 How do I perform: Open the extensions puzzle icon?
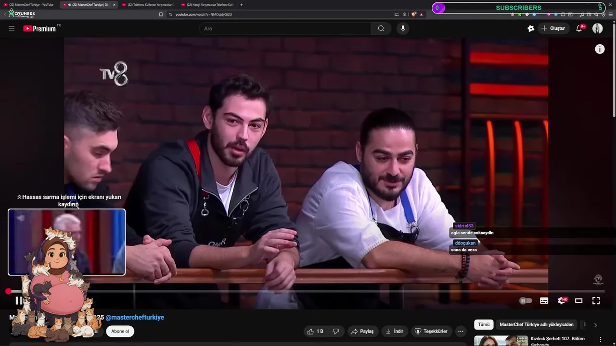tap(564, 14)
